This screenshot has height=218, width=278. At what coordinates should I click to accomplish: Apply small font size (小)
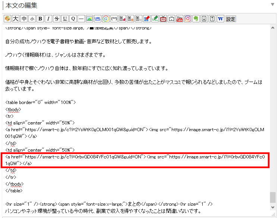pos(32,19)
